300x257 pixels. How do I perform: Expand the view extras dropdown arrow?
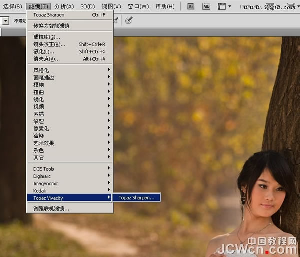(x=230, y=6)
